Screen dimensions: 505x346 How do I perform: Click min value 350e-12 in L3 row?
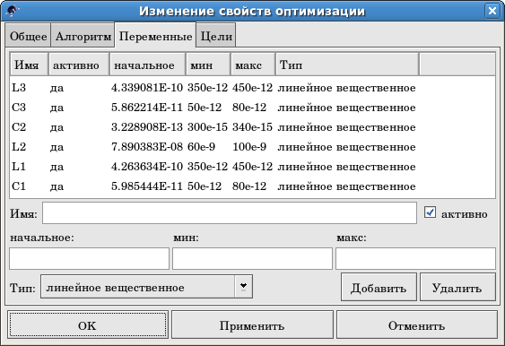(x=207, y=88)
